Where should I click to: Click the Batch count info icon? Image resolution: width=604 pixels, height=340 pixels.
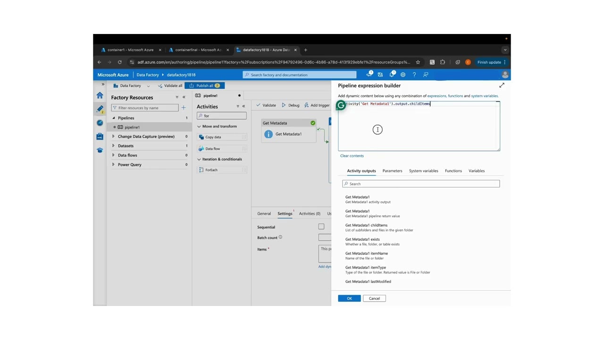point(280,237)
